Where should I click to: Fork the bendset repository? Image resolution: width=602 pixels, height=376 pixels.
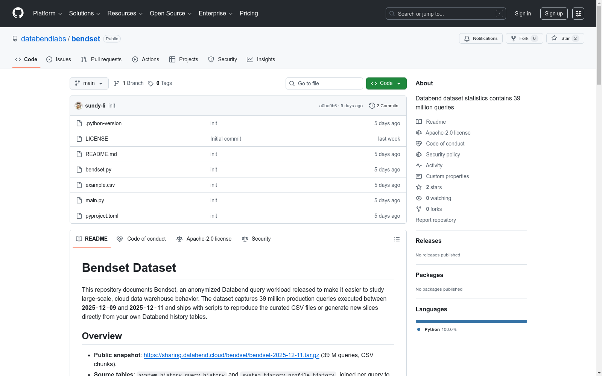click(524, 38)
